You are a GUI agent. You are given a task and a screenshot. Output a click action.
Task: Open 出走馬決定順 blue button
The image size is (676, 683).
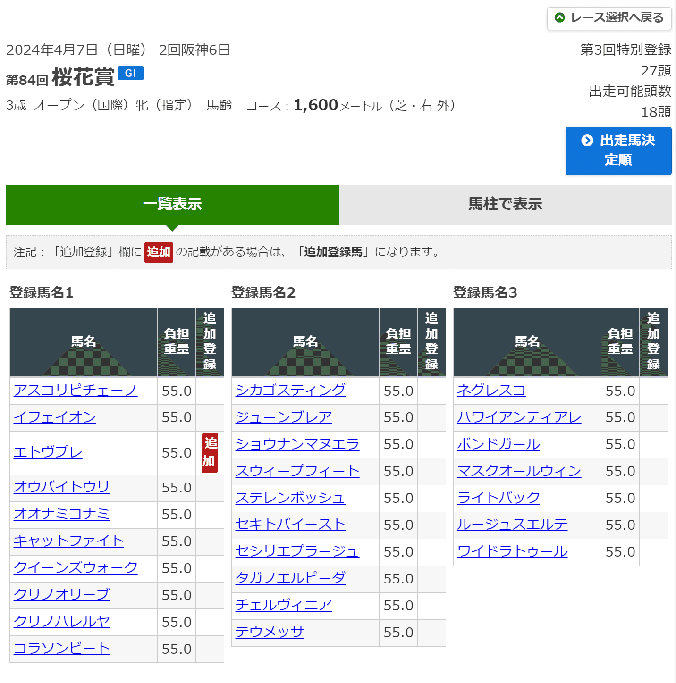click(618, 151)
